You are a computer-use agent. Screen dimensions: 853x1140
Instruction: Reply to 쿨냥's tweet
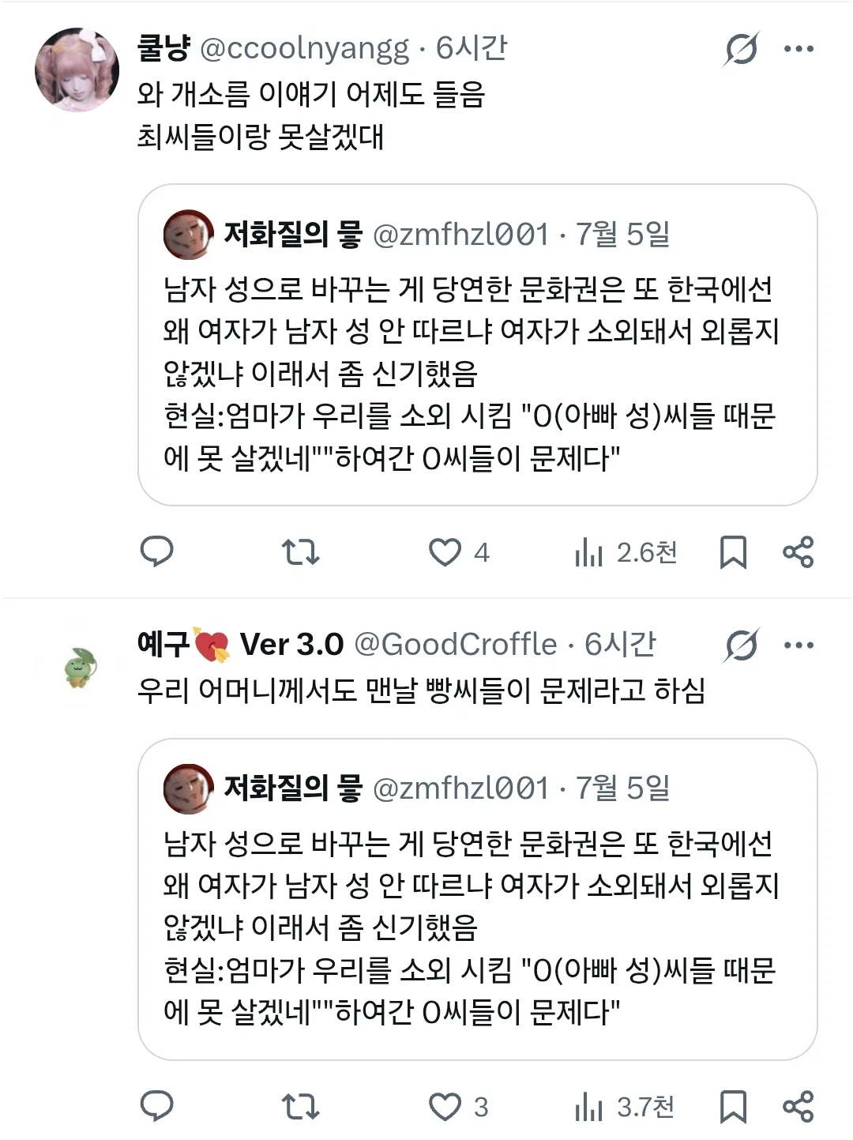pyautogui.click(x=156, y=551)
